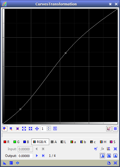The width and height of the screenshot is (120, 167).
Task: Click the Reset tool icon in bottom bar
Action: point(115,163)
